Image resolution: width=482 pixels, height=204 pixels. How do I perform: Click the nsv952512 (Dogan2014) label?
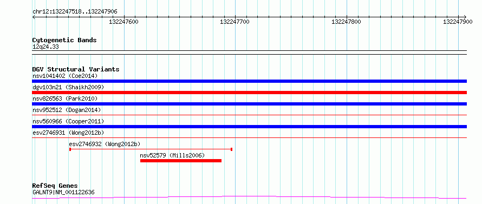(x=67, y=110)
